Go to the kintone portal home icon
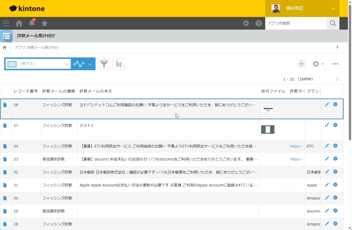This screenshot has height=230, width=352. pos(19,23)
